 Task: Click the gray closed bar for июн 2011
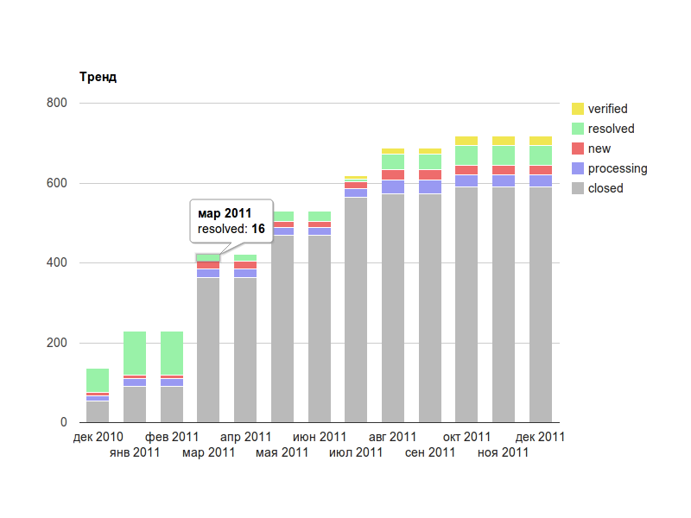[320, 328]
